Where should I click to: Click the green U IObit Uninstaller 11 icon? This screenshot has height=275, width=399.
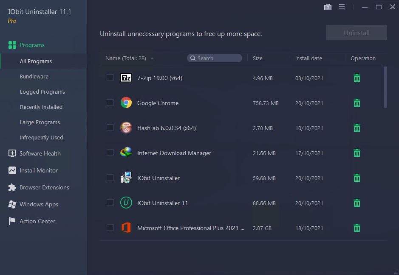pyautogui.click(x=126, y=203)
